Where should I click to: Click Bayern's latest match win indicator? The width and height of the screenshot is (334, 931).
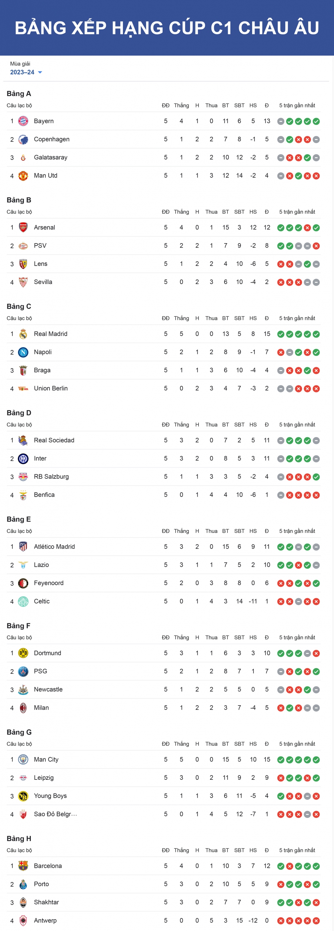click(316, 121)
